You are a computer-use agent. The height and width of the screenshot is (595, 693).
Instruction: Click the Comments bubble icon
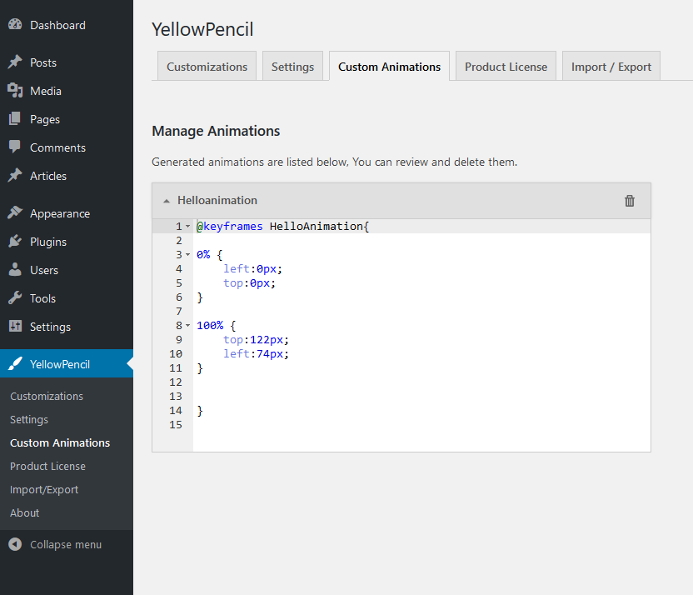[15, 147]
